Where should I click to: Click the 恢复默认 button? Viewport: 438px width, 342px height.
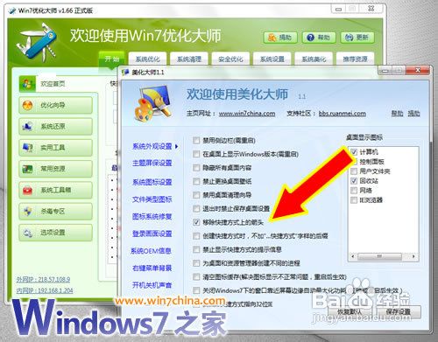[350, 312]
